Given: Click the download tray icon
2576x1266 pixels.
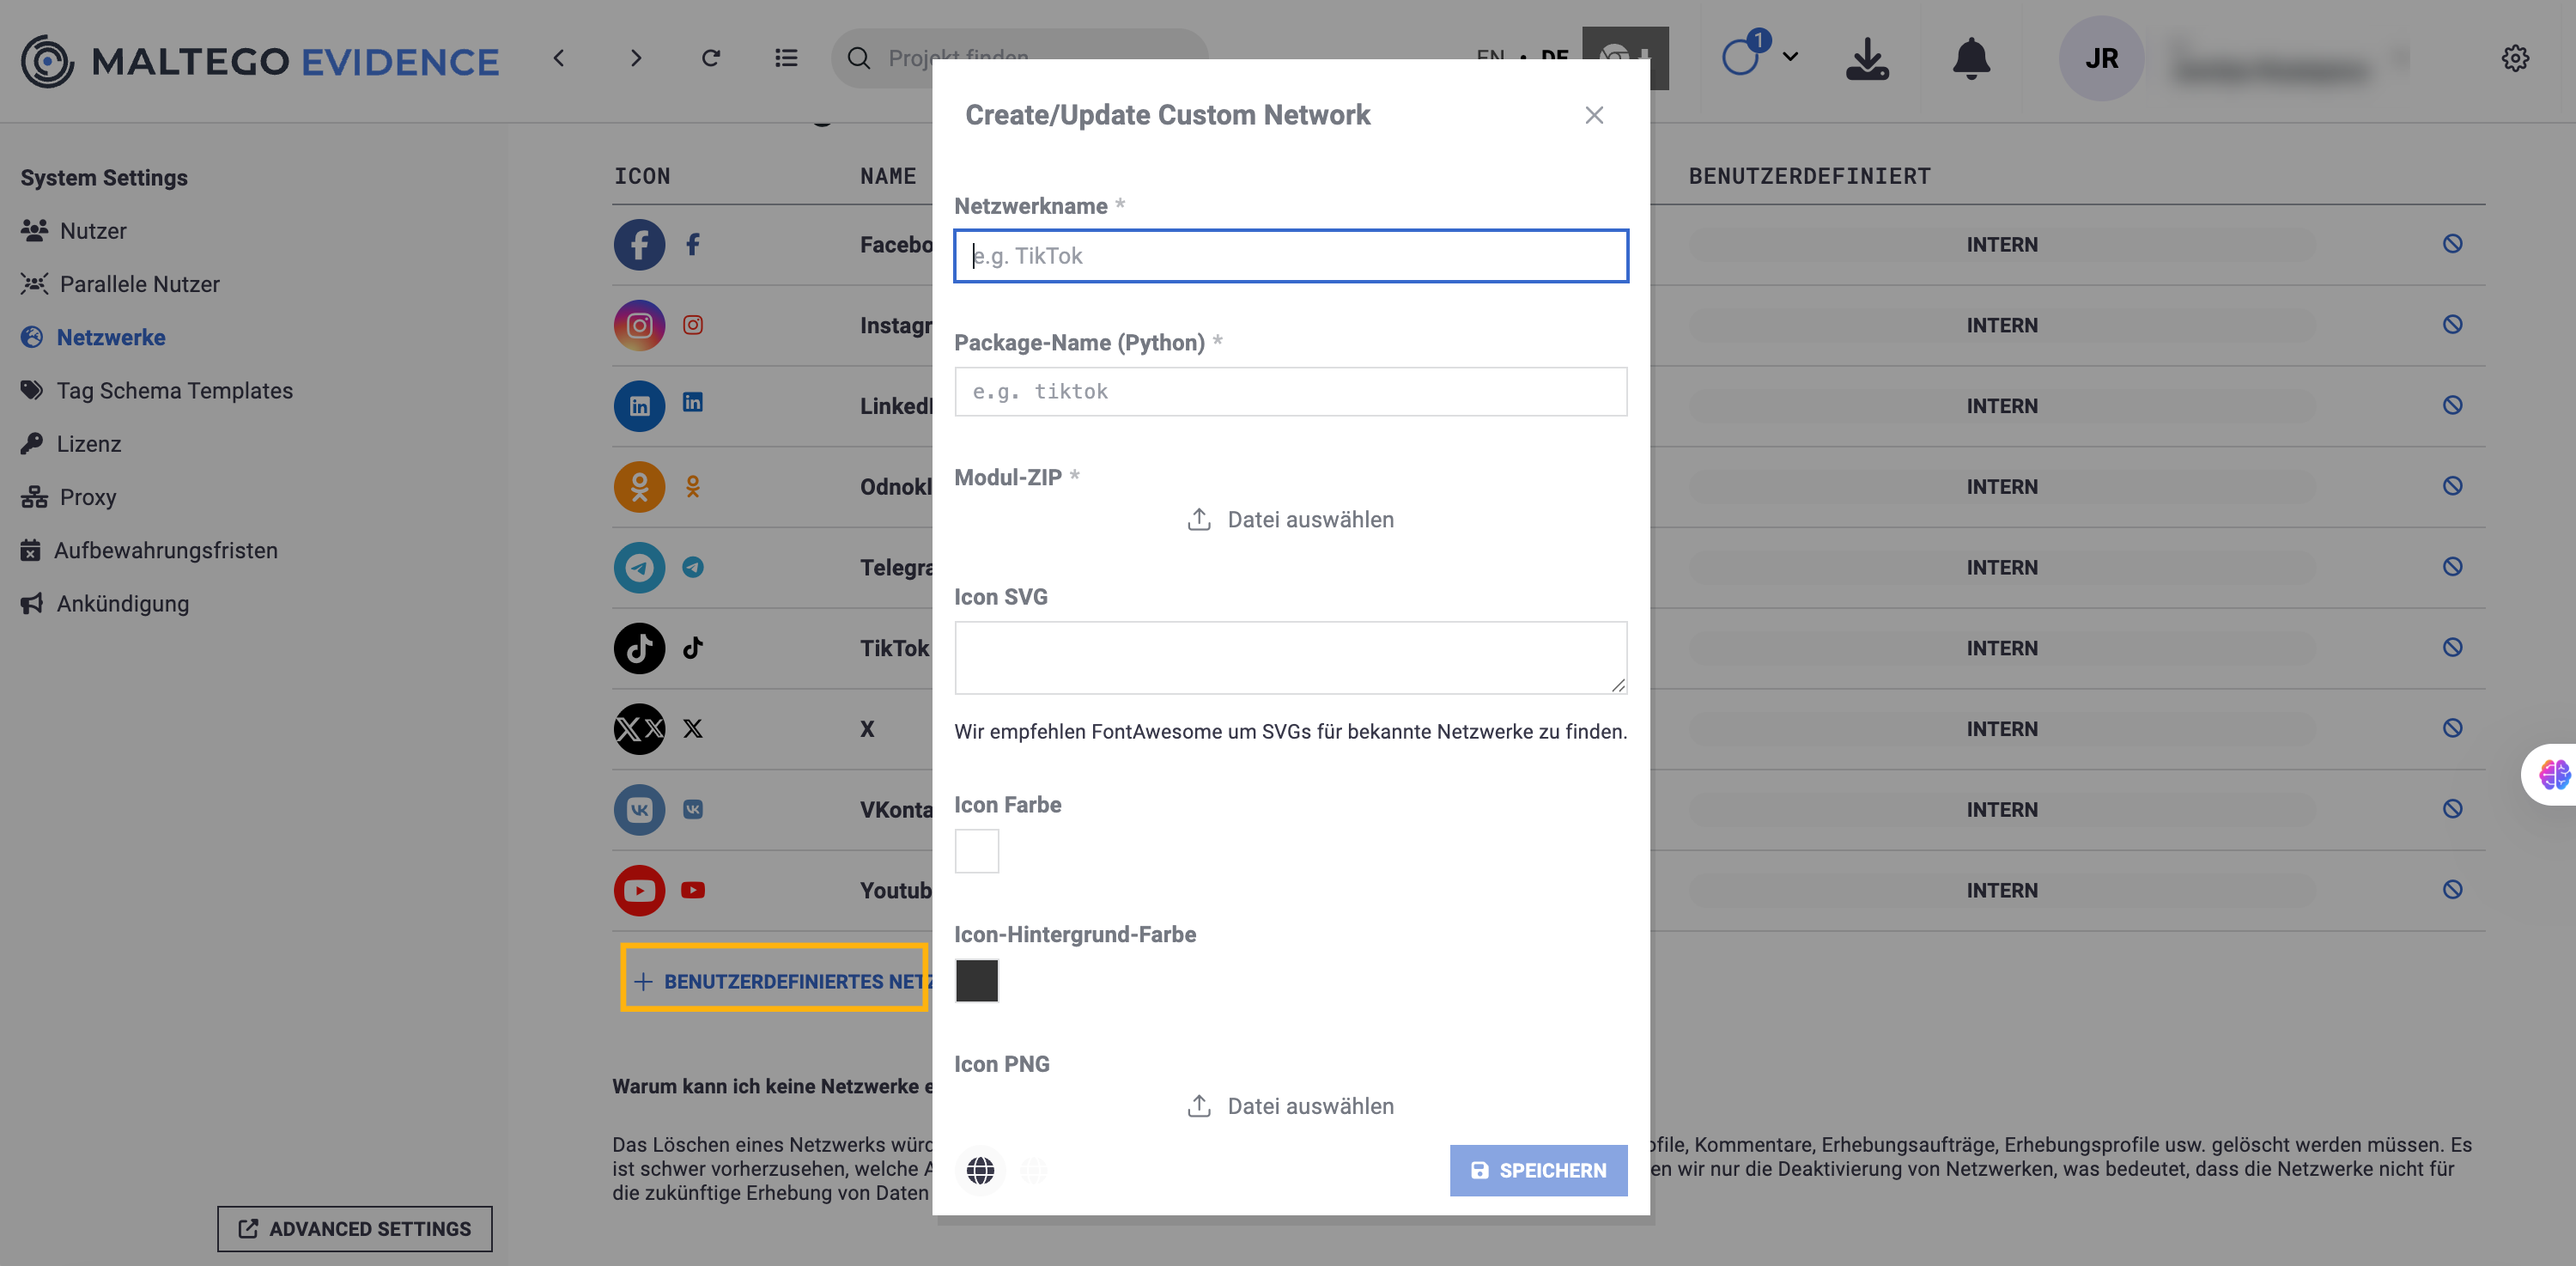Looking at the screenshot, I should (x=1866, y=59).
